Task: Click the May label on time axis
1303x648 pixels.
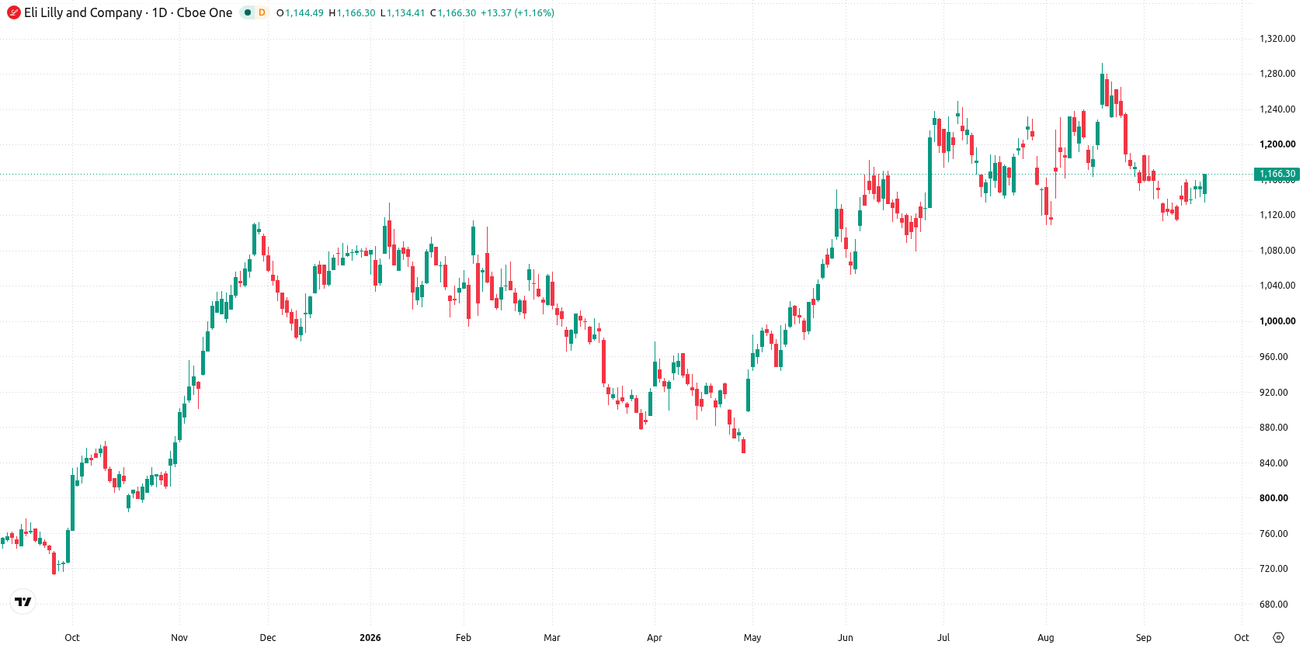Action: (x=752, y=638)
